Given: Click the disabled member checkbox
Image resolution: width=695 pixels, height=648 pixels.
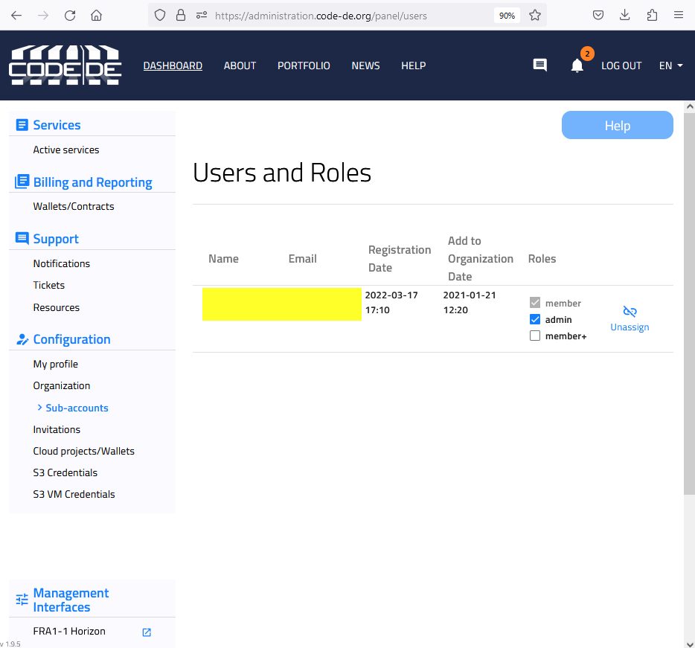Looking at the screenshot, I should 534,302.
